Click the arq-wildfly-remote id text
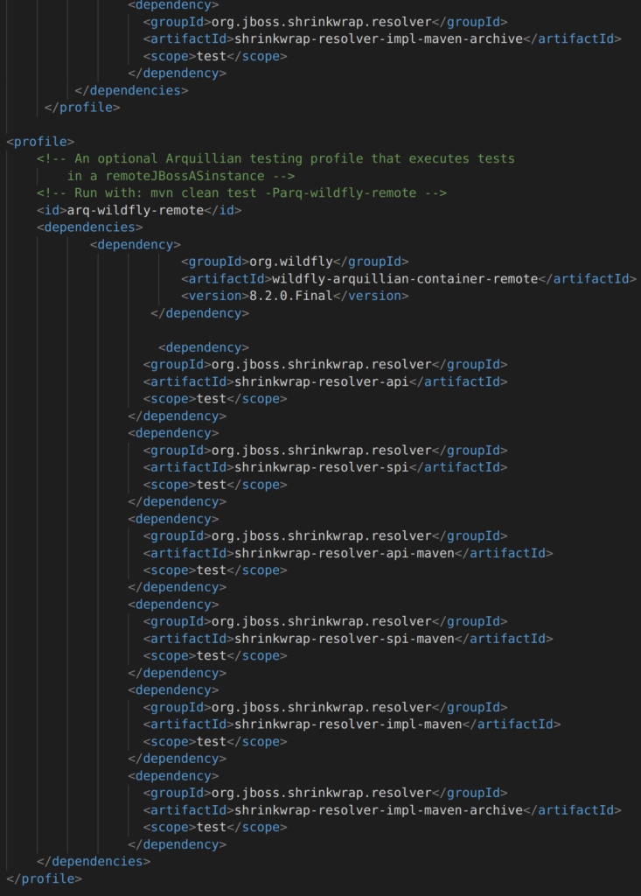Screen dimensions: 641x896 point(136,210)
